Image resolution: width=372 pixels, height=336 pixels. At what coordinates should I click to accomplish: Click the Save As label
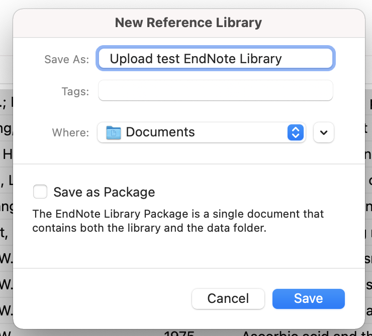click(66, 59)
